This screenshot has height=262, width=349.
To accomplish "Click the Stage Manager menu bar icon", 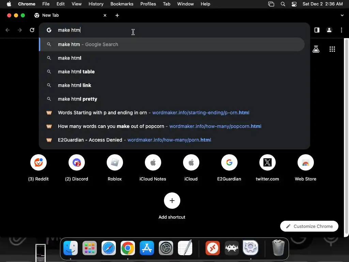I will tap(271, 4).
